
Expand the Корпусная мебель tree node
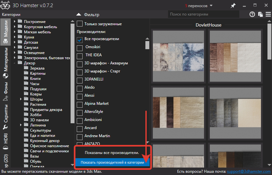click(x=15, y=27)
